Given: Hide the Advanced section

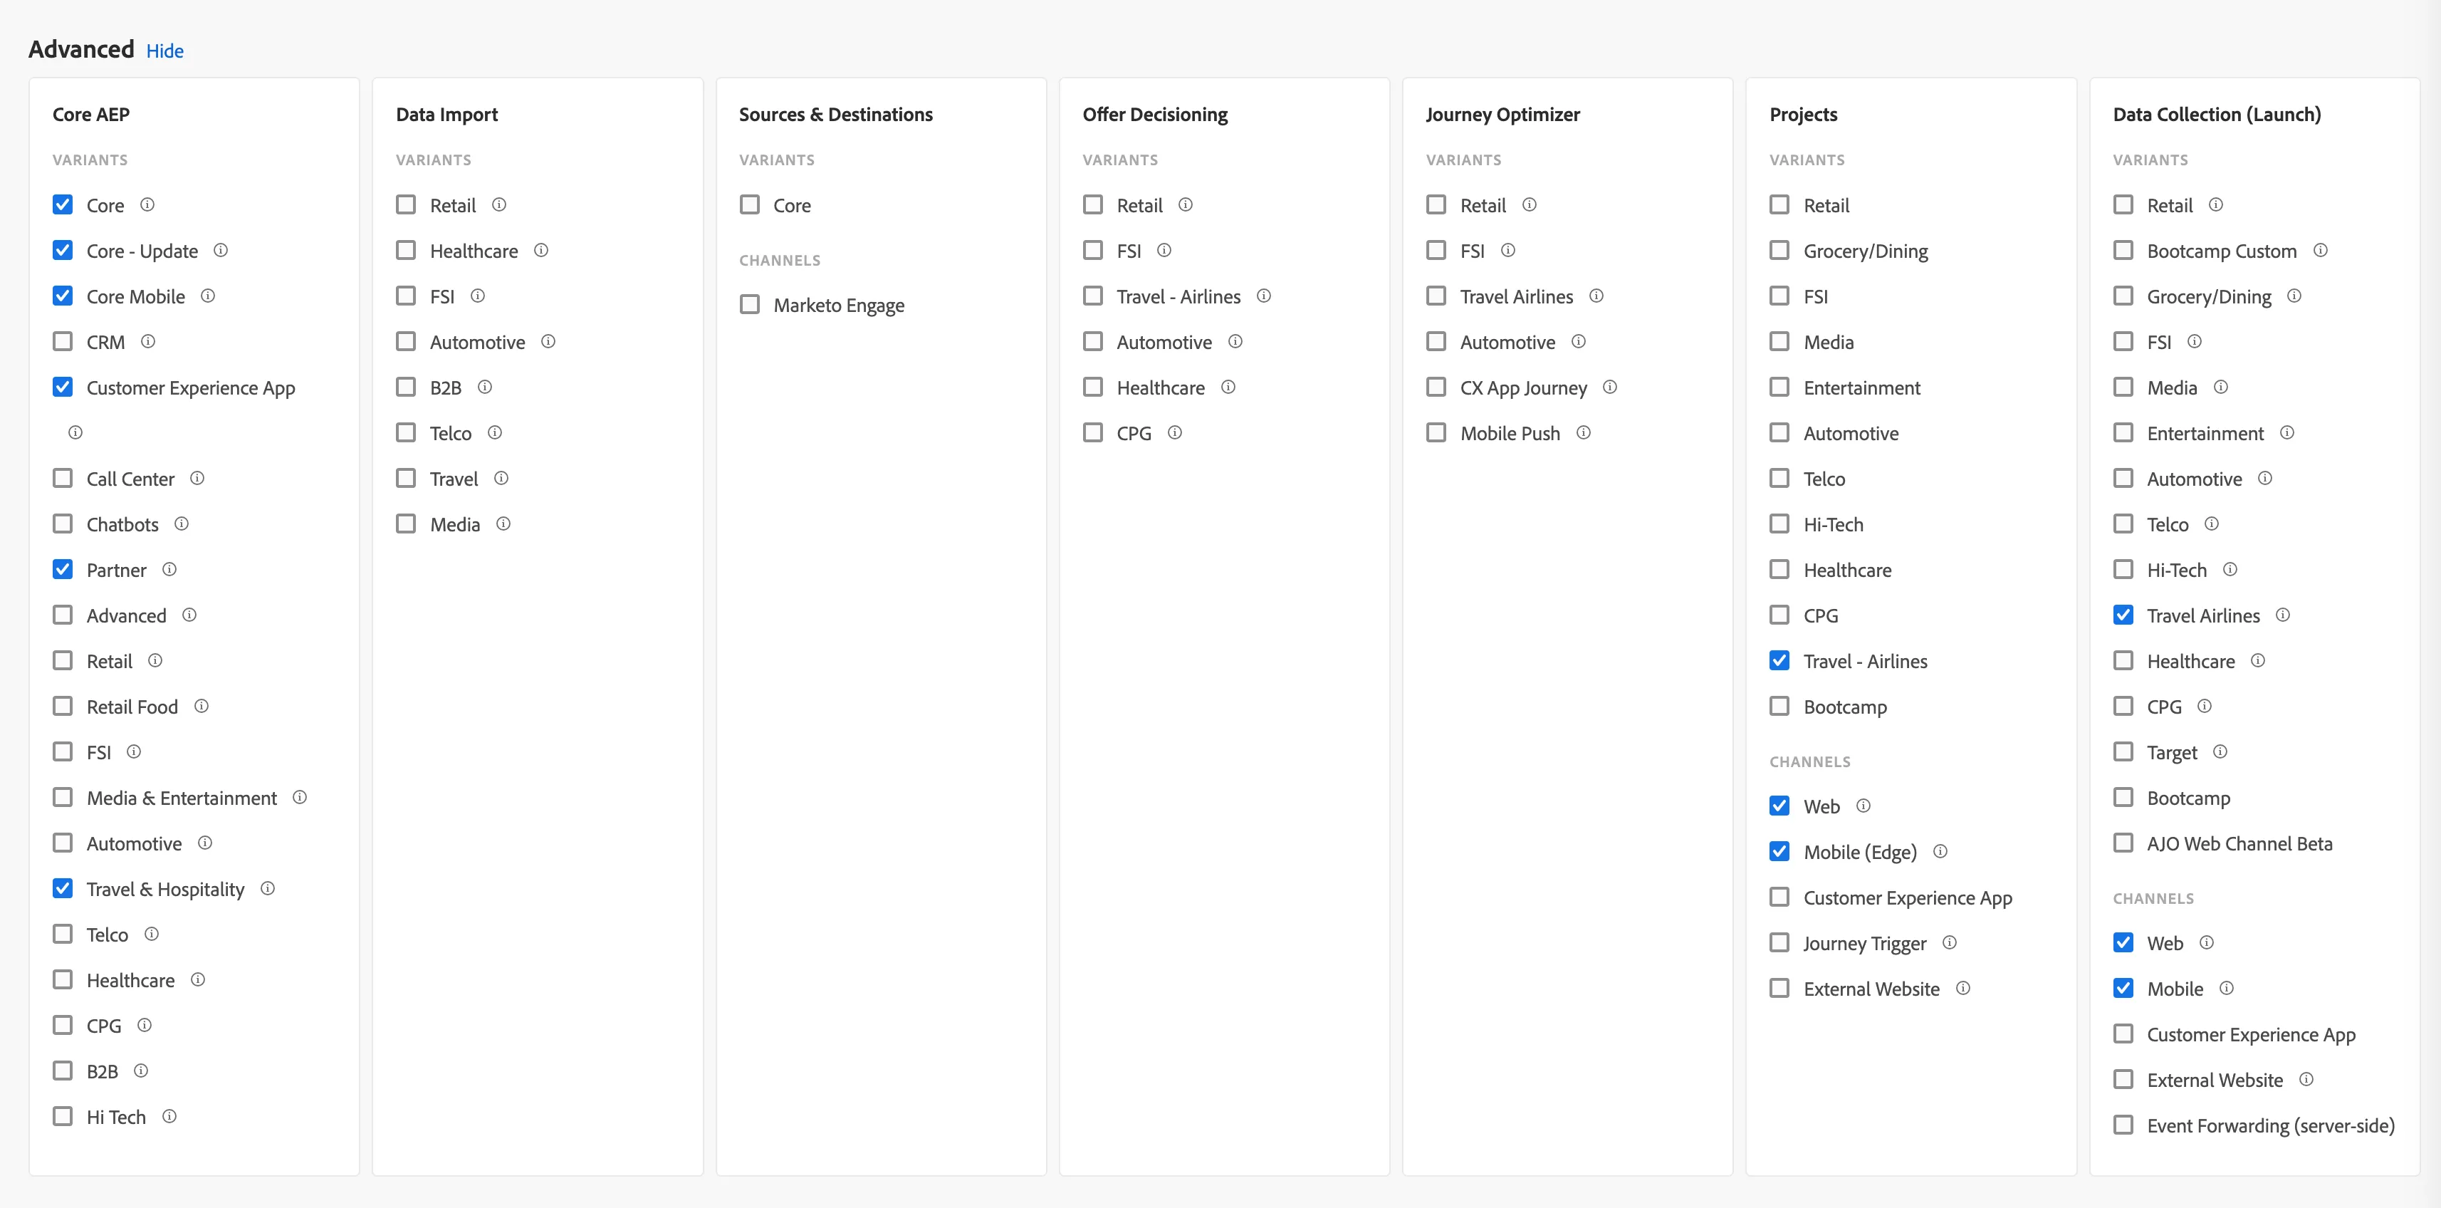Looking at the screenshot, I should click(165, 51).
